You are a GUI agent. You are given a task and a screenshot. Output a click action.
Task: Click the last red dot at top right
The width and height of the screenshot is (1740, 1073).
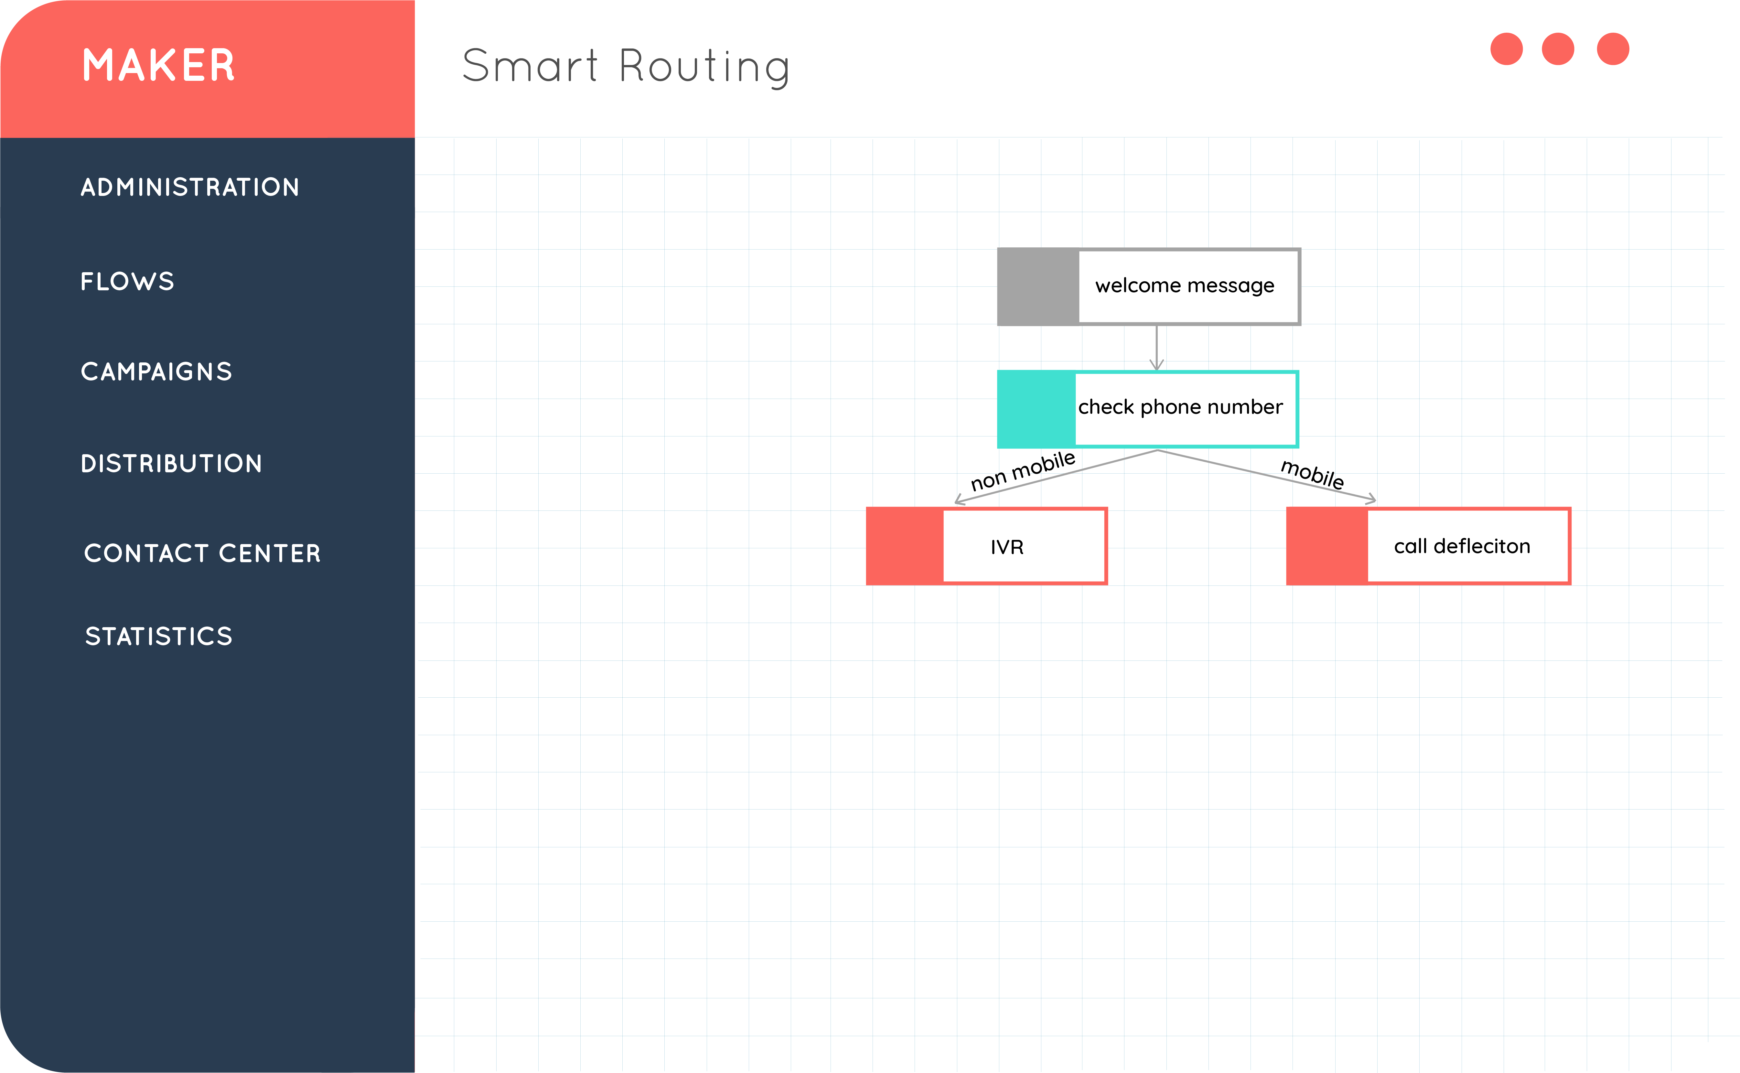(x=1613, y=49)
